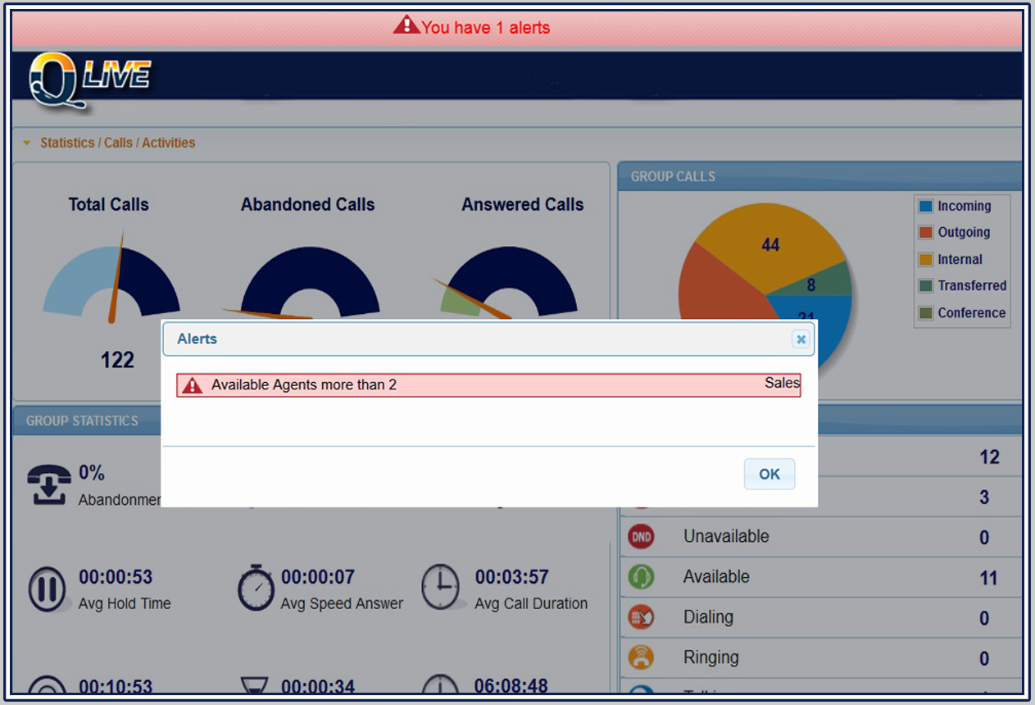Click the Incoming legend color swatch

click(926, 207)
